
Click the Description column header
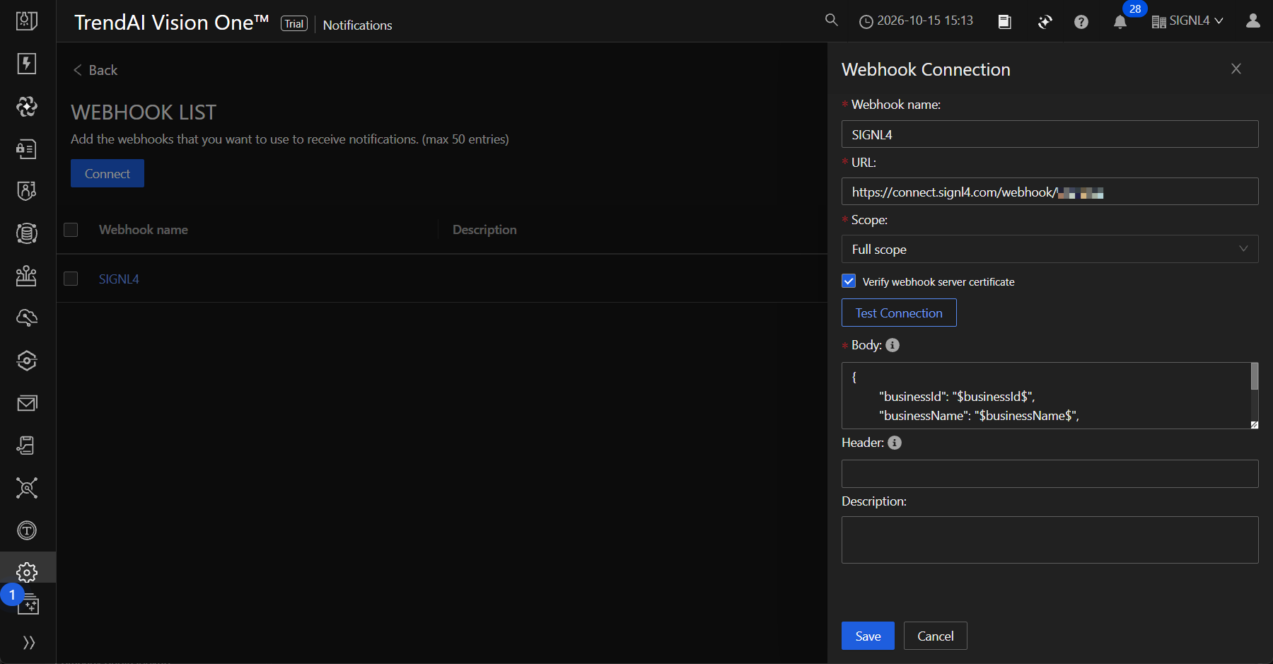click(484, 230)
